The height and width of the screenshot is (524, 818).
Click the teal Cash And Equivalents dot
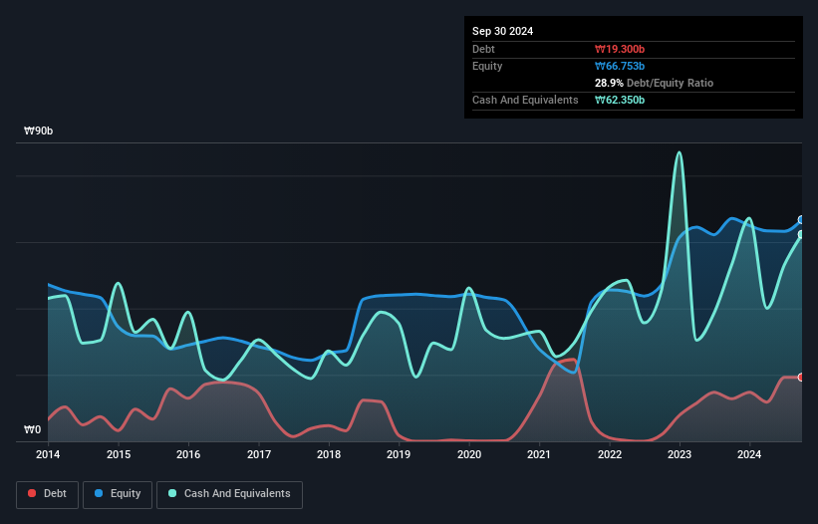click(172, 493)
